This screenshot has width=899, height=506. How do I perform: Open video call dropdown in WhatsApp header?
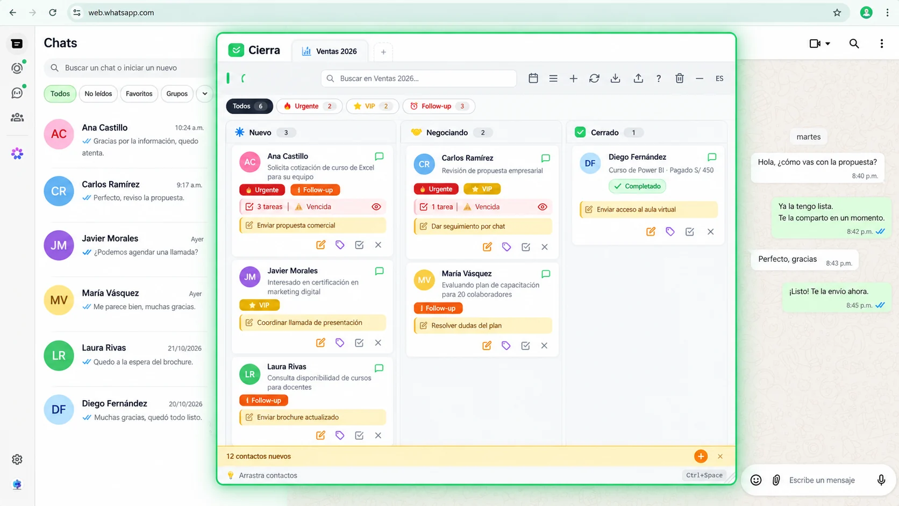819,44
